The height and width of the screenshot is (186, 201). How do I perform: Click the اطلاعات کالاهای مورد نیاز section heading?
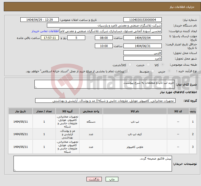pos(178,92)
